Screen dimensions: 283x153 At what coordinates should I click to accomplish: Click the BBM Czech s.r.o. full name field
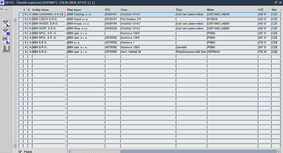[x=86, y=19]
